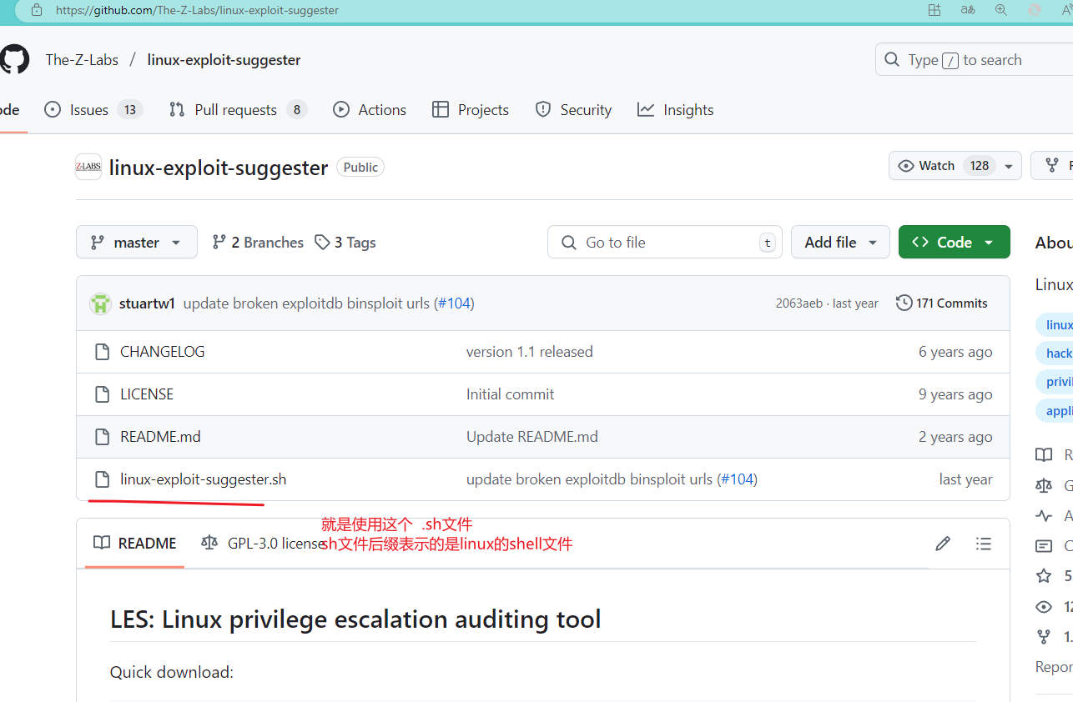The image size is (1073, 702).
Task: Expand the Watch options arrow
Action: [1010, 166]
